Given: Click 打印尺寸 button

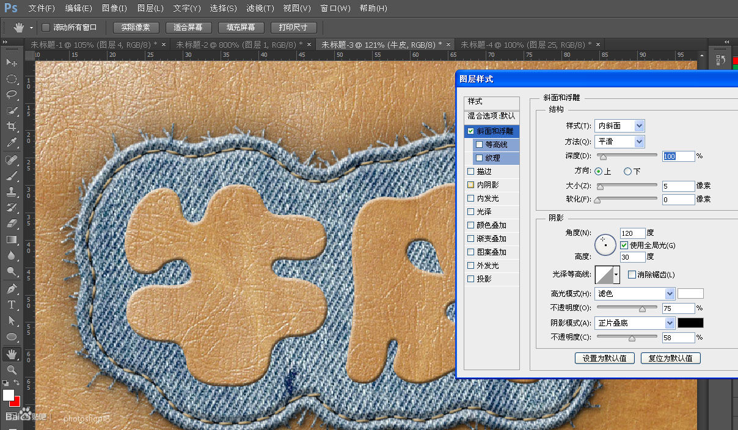Looking at the screenshot, I should point(293,27).
